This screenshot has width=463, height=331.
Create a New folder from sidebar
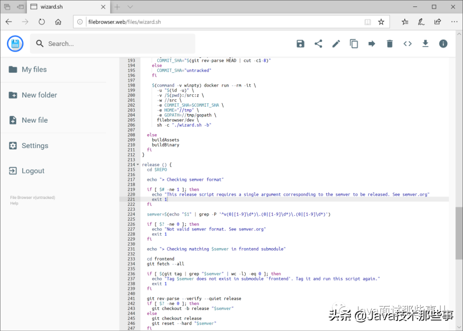tap(39, 95)
